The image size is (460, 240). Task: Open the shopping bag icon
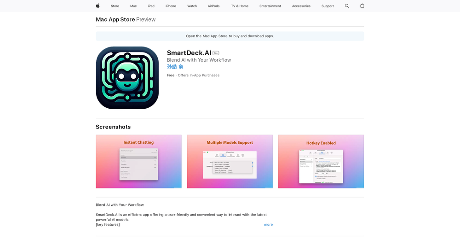(362, 6)
